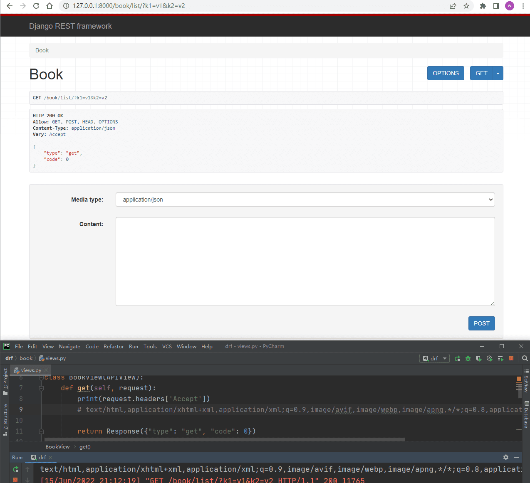This screenshot has height=483, width=530.
Task: Open PyCharm Navigate menu
Action: (69, 347)
